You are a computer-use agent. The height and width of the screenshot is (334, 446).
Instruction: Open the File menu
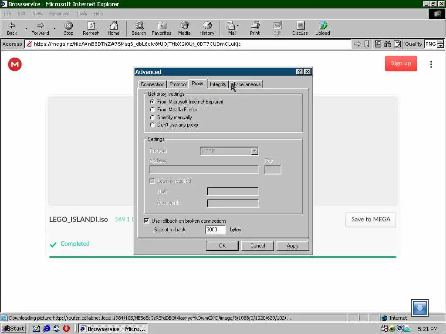[7, 13]
